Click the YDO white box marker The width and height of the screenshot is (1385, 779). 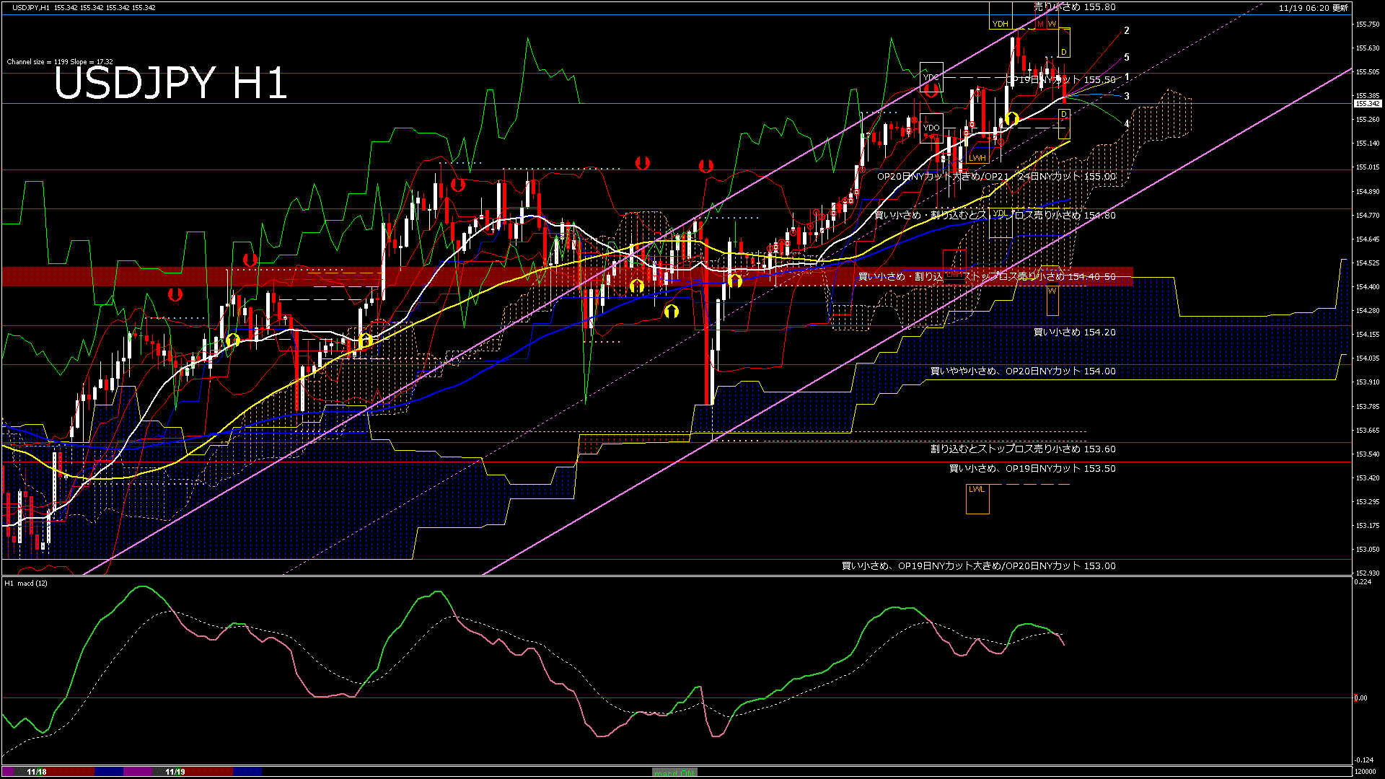pos(931,128)
